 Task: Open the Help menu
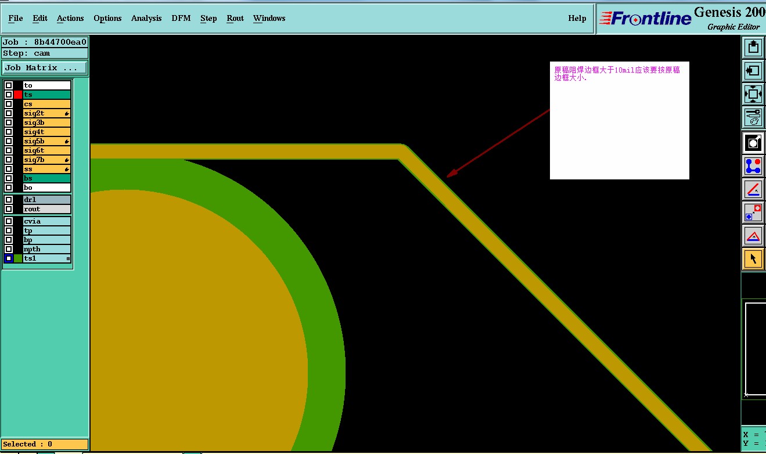[x=577, y=19]
